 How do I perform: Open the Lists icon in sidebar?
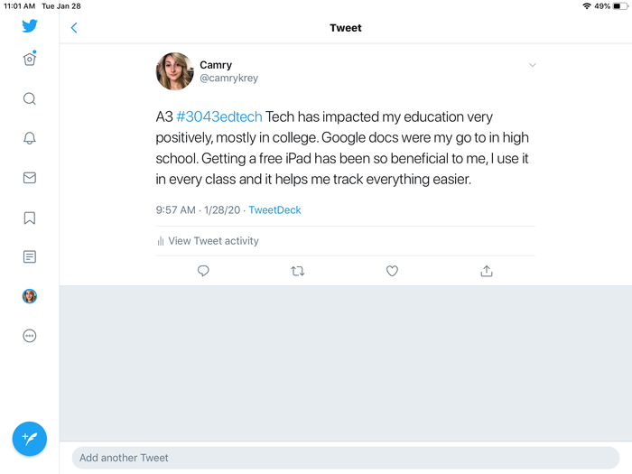coord(30,257)
